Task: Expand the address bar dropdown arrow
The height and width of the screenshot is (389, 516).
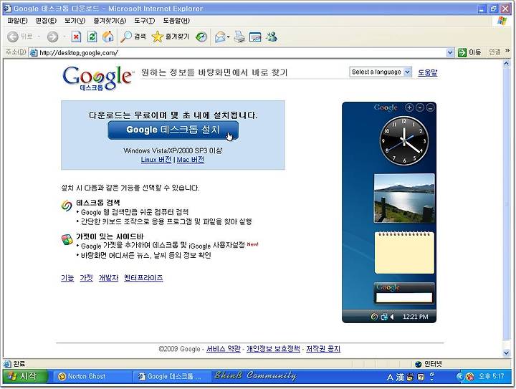Action: (450, 52)
